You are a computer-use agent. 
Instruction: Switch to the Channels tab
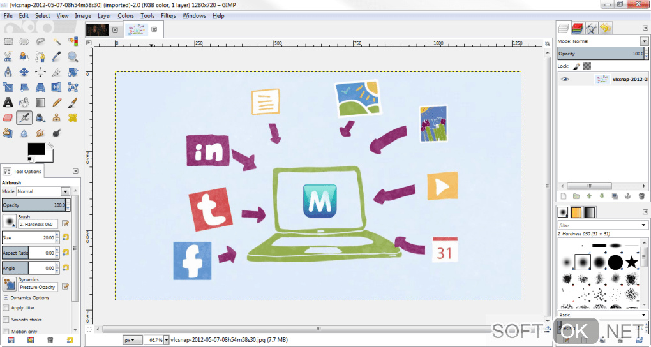point(577,28)
